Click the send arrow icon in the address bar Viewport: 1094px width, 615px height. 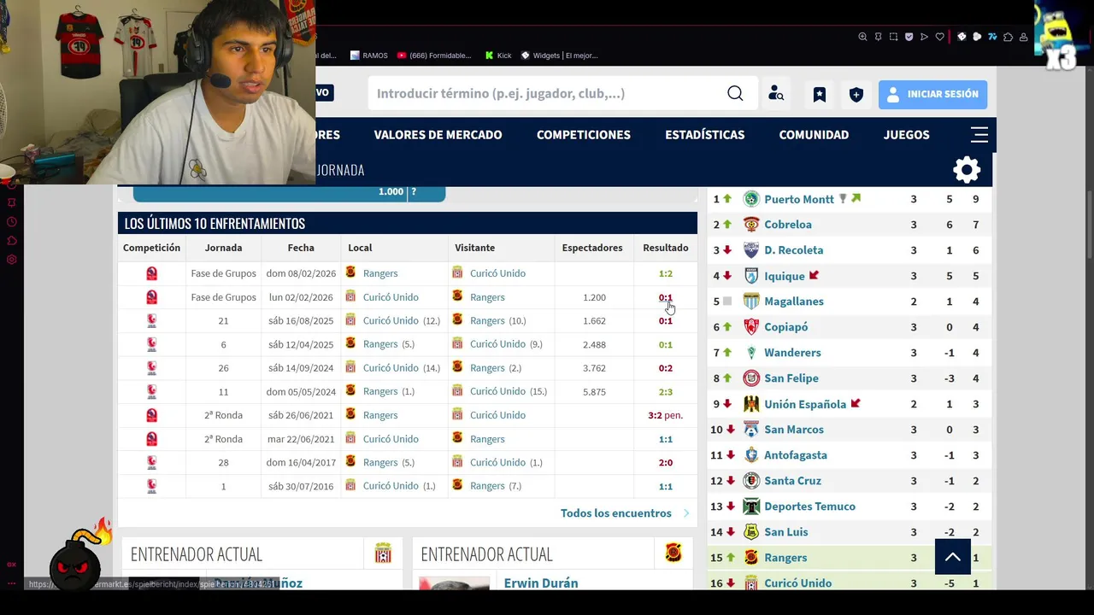click(924, 37)
